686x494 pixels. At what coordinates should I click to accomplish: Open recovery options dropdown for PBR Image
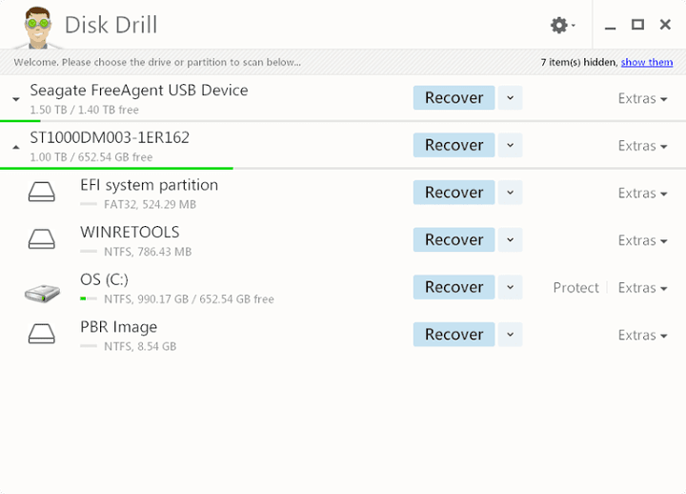510,335
